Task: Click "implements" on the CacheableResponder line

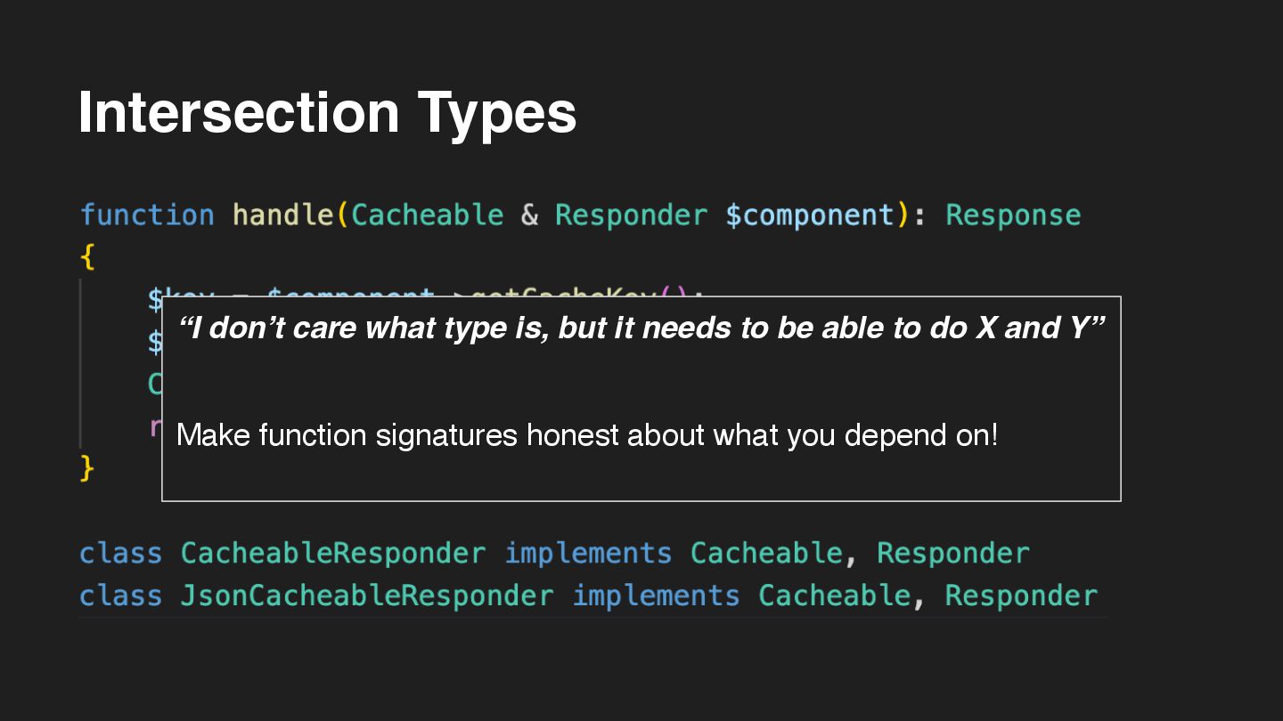Action: [588, 554]
